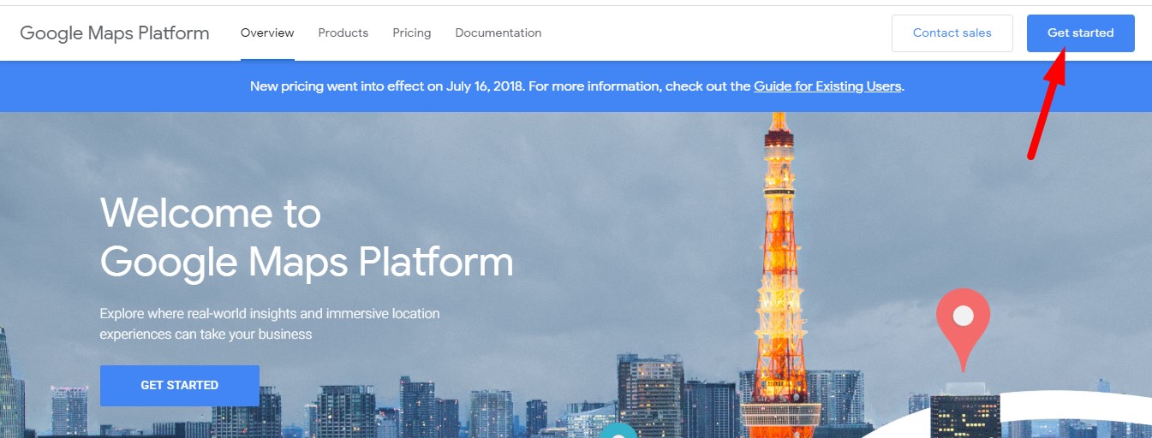Click the Get started button in header

(1081, 33)
